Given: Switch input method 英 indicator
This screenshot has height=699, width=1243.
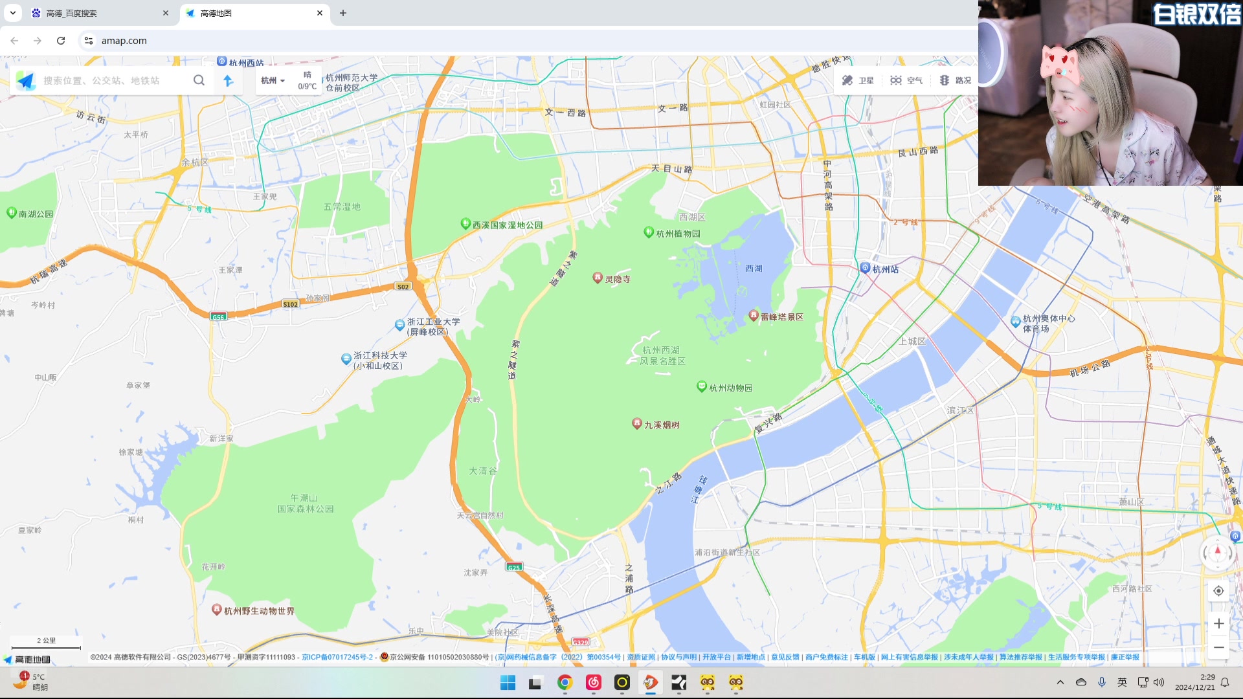Looking at the screenshot, I should click(x=1122, y=682).
